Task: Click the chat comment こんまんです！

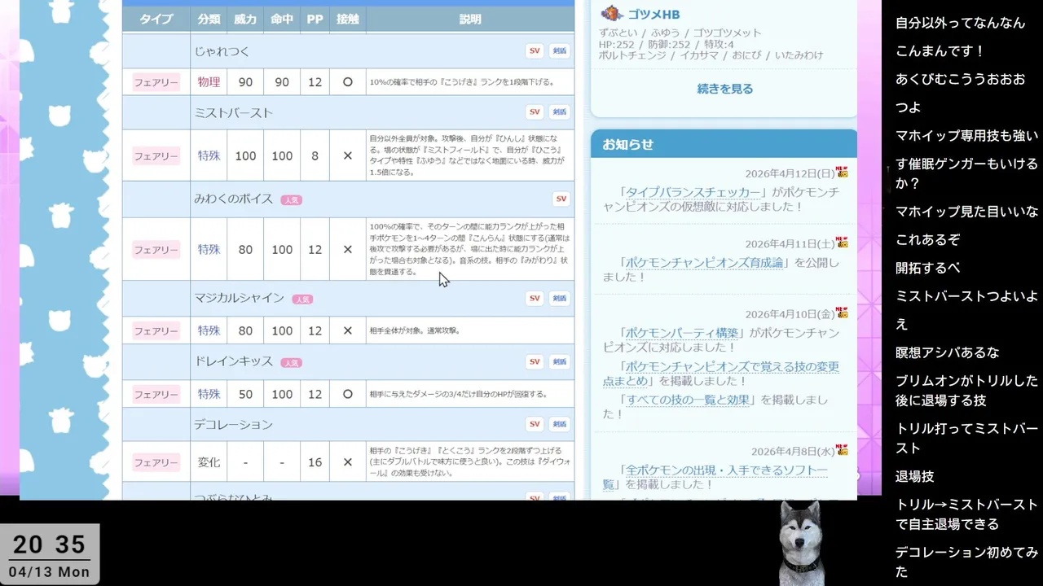Action: pyautogui.click(x=940, y=50)
